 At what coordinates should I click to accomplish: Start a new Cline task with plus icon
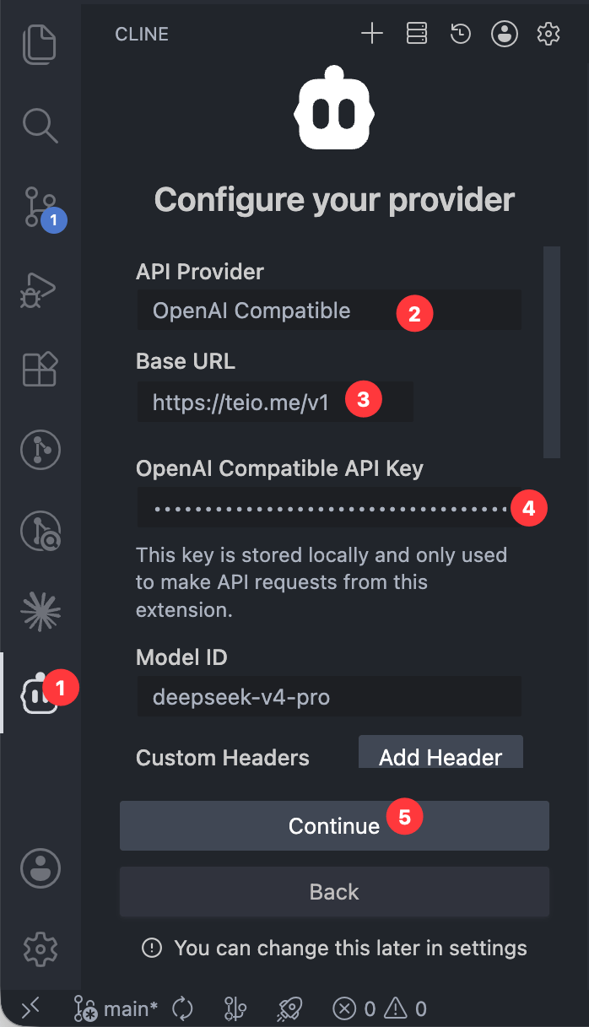[x=372, y=34]
